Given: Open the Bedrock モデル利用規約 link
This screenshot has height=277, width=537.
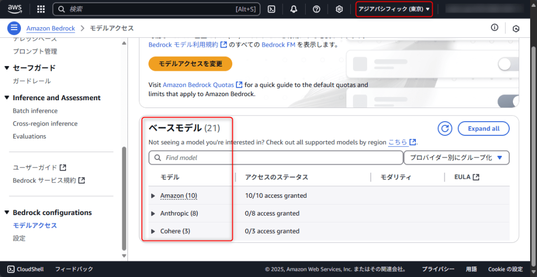Looking at the screenshot, I should click(x=188, y=45).
